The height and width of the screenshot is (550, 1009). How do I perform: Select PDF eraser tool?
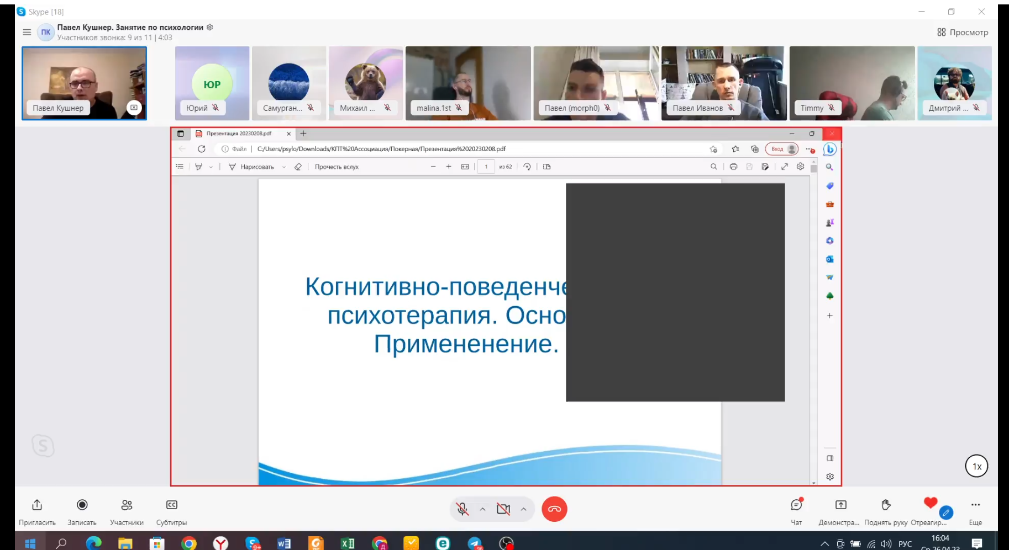[298, 167]
